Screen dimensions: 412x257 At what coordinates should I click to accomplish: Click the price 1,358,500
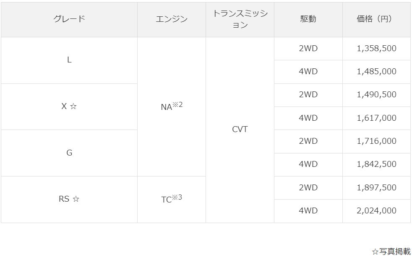[376, 48]
